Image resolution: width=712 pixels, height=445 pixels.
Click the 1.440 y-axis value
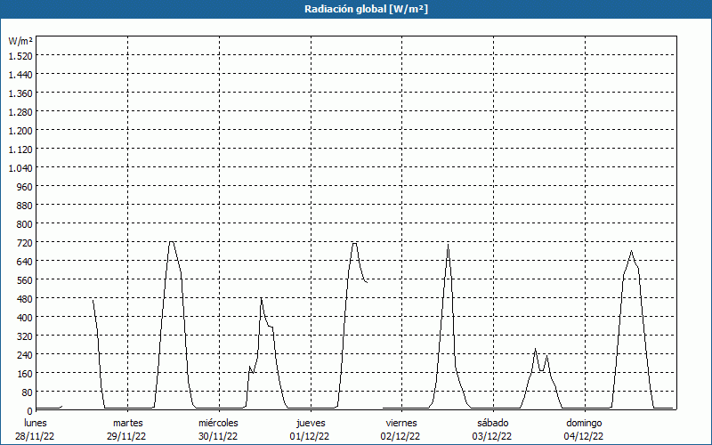(20, 75)
